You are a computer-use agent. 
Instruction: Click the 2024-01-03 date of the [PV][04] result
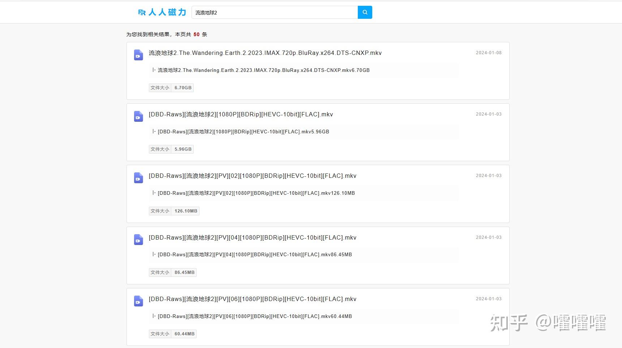[x=489, y=237]
